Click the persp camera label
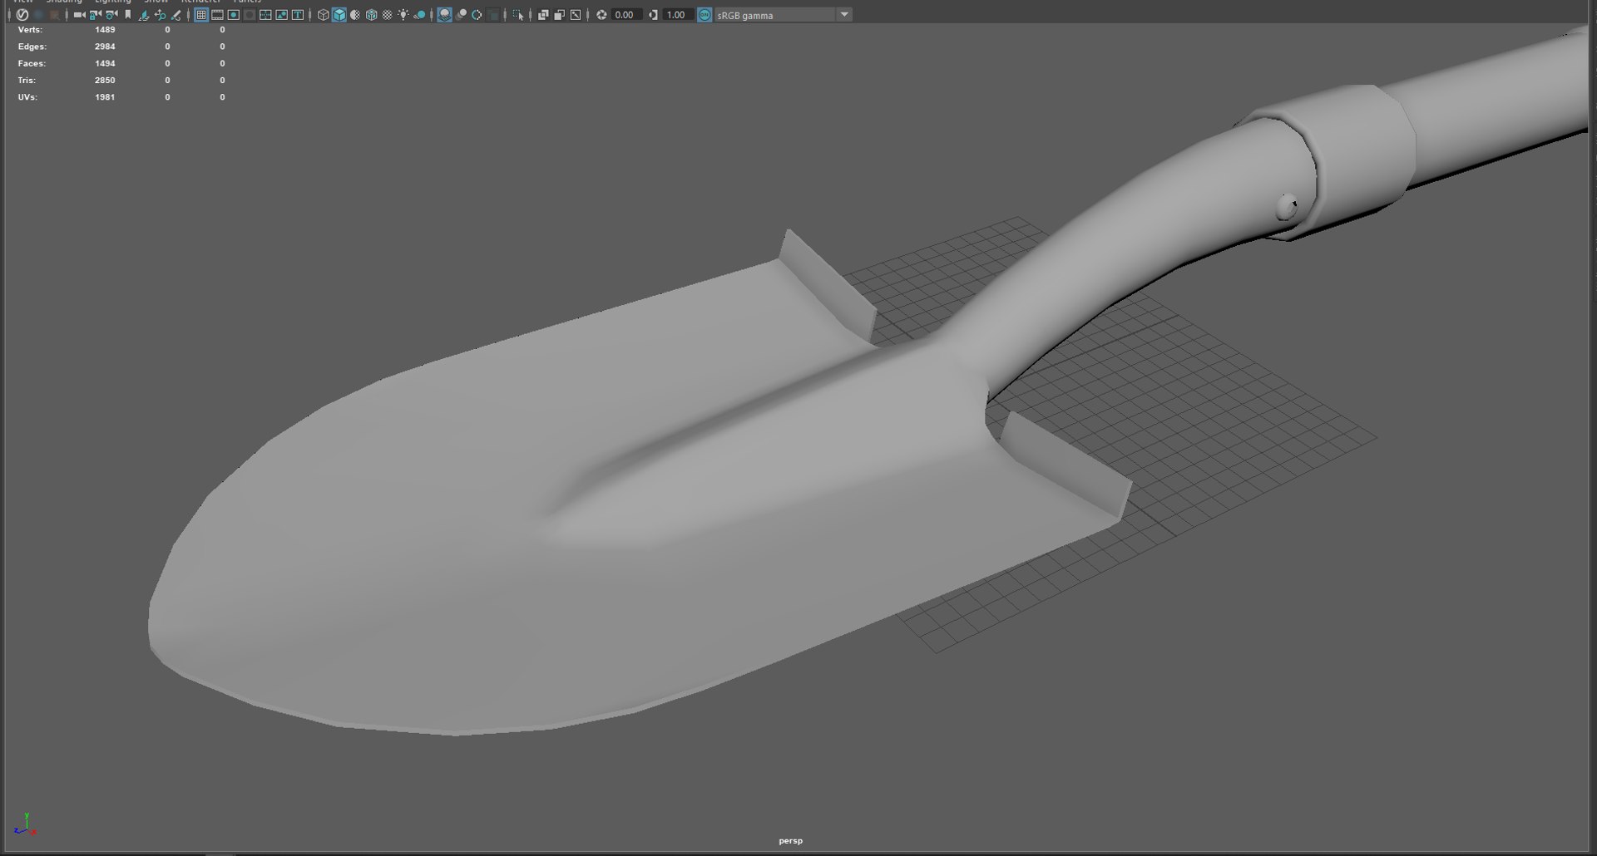Image resolution: width=1597 pixels, height=856 pixels. click(x=791, y=841)
